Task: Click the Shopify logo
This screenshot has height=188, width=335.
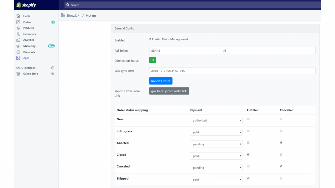Action: [26, 5]
